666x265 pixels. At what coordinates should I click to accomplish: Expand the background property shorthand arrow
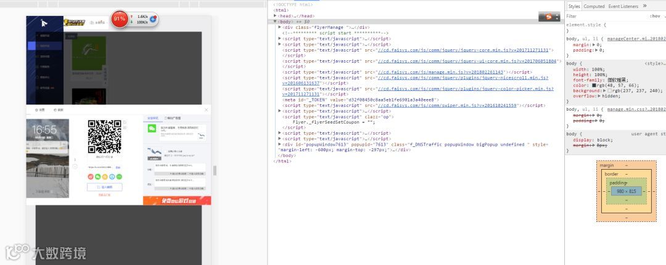(605, 90)
